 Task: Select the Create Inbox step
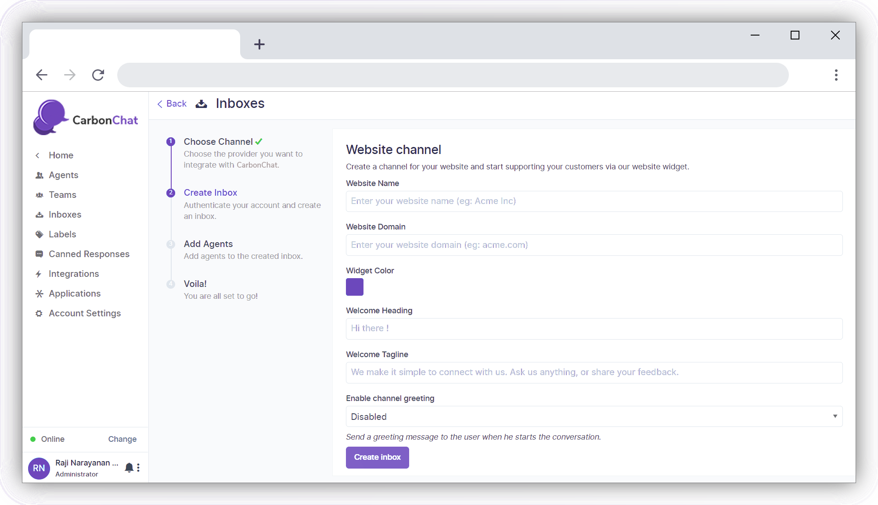pyautogui.click(x=210, y=193)
